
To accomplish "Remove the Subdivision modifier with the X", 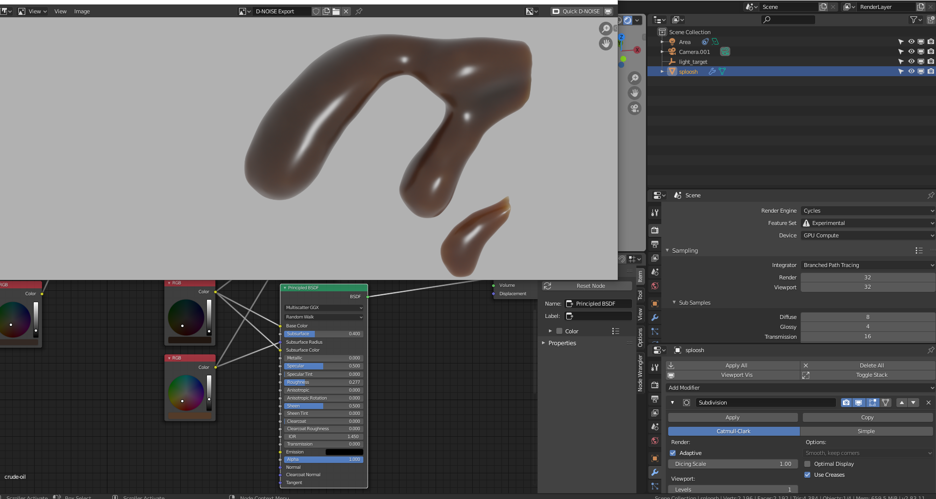I will [x=929, y=403].
